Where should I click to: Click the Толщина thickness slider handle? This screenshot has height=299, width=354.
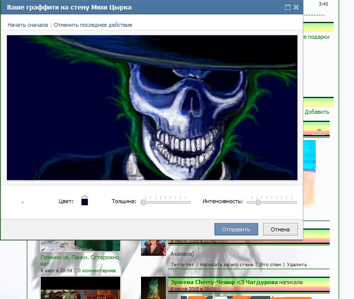tap(143, 202)
